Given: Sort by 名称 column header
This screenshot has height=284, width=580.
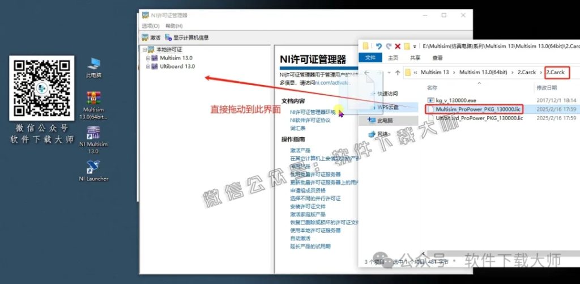Looking at the screenshot, I should [x=432, y=88].
